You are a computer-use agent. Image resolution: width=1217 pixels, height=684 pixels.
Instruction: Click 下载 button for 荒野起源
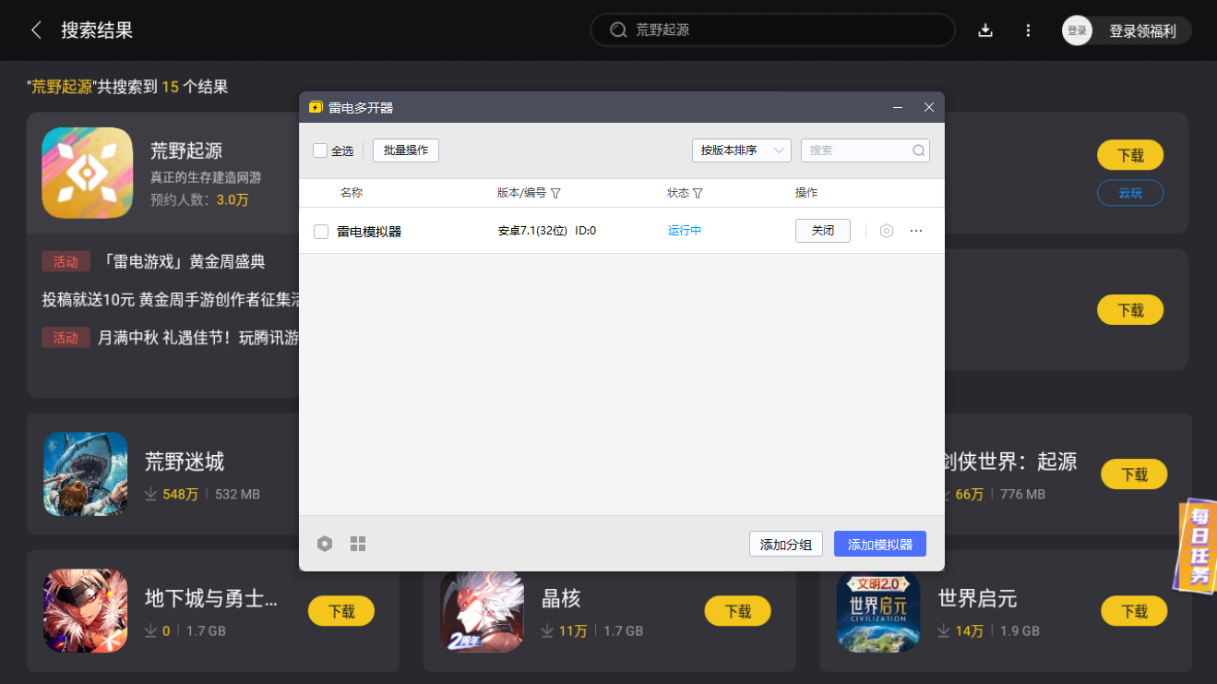point(1129,155)
